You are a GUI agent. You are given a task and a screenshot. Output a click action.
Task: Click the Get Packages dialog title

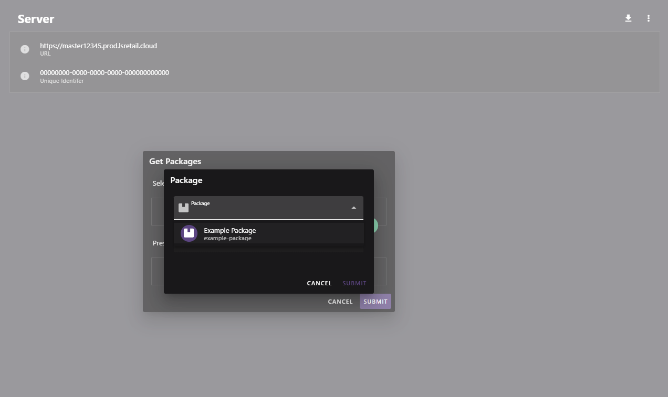[175, 162]
